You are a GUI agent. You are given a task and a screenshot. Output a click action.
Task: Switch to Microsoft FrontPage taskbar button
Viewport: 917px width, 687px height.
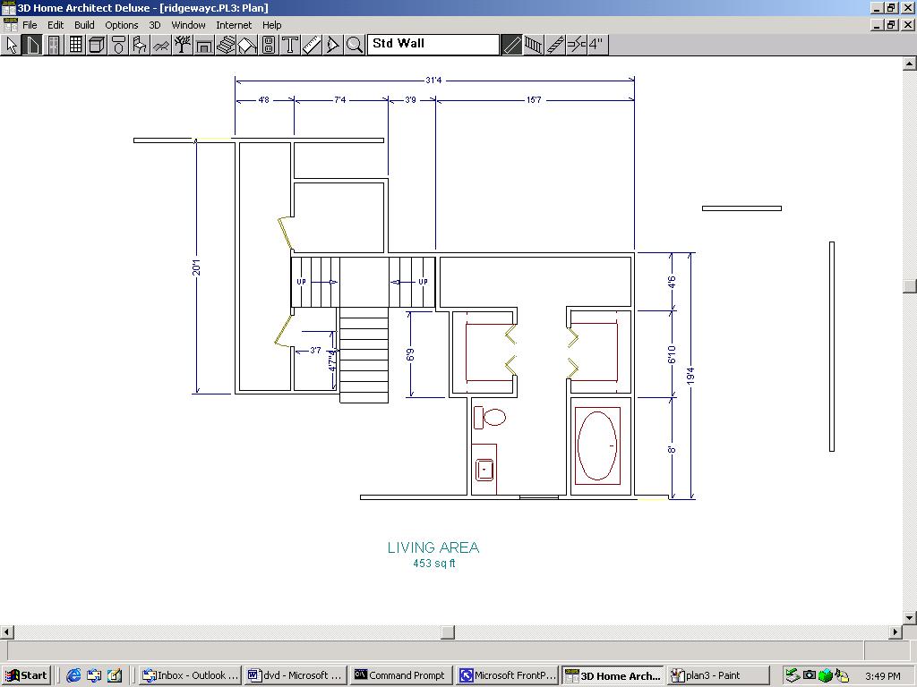coord(507,676)
